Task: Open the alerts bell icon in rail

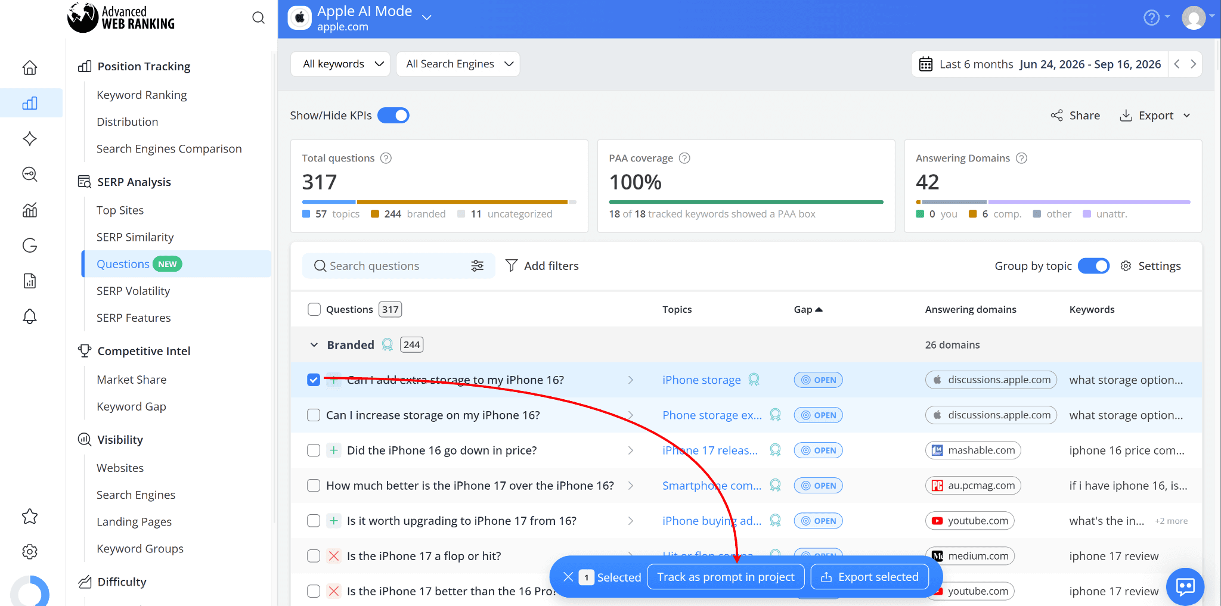Action: (30, 316)
